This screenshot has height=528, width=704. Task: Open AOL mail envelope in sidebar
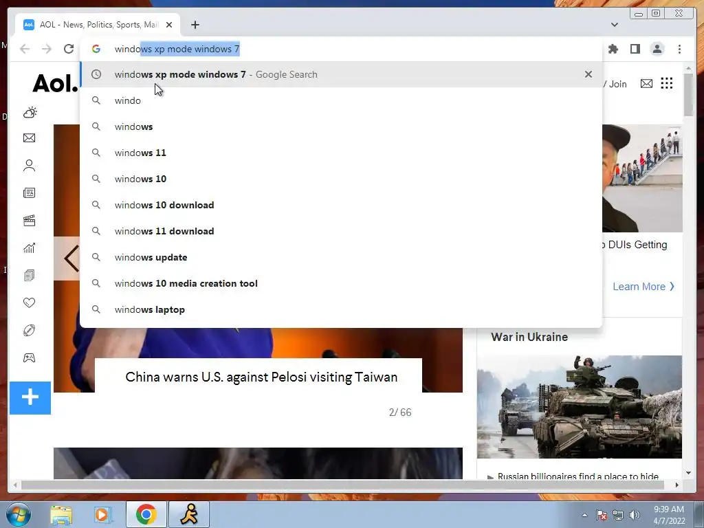click(x=29, y=137)
